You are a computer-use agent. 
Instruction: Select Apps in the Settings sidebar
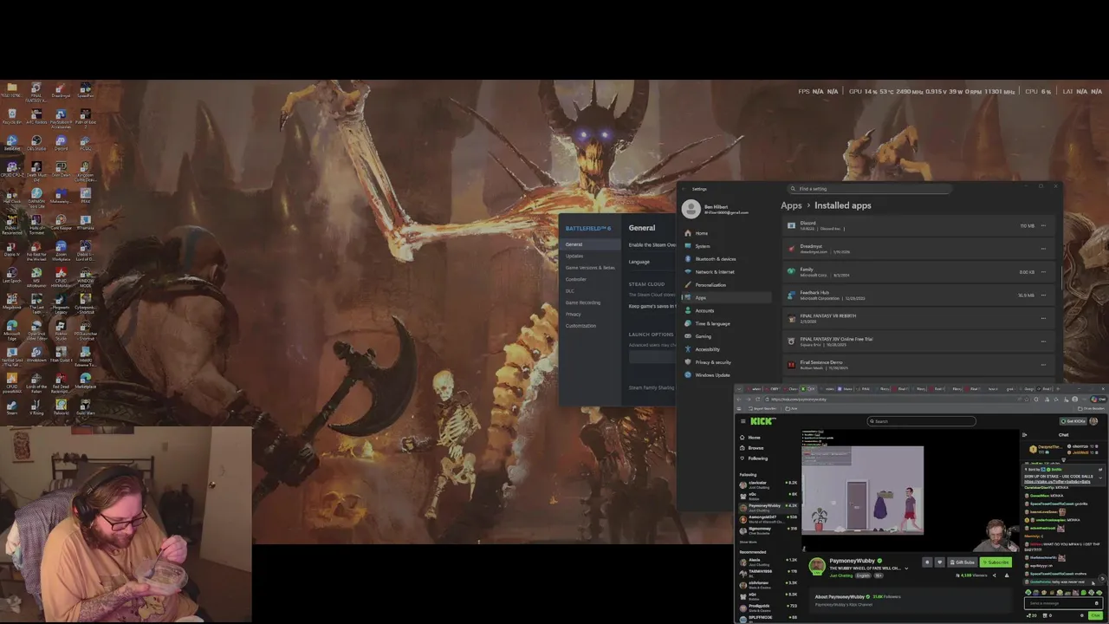coord(725,298)
